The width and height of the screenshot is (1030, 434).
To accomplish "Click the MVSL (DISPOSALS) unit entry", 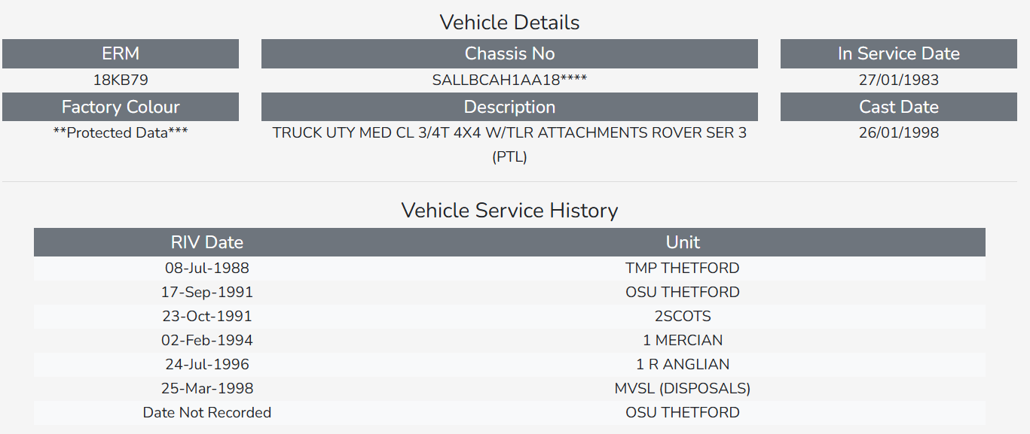I will pyautogui.click(x=683, y=388).
